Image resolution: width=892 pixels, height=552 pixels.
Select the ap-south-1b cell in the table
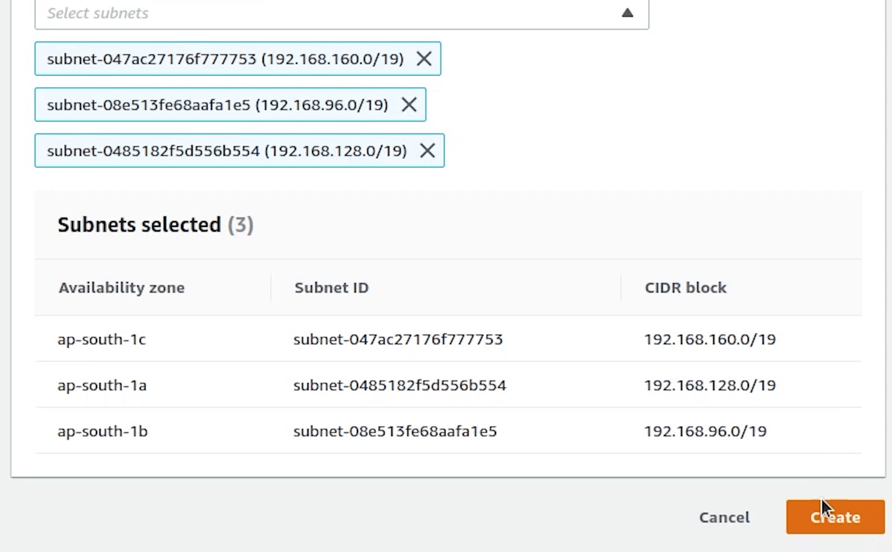point(102,431)
